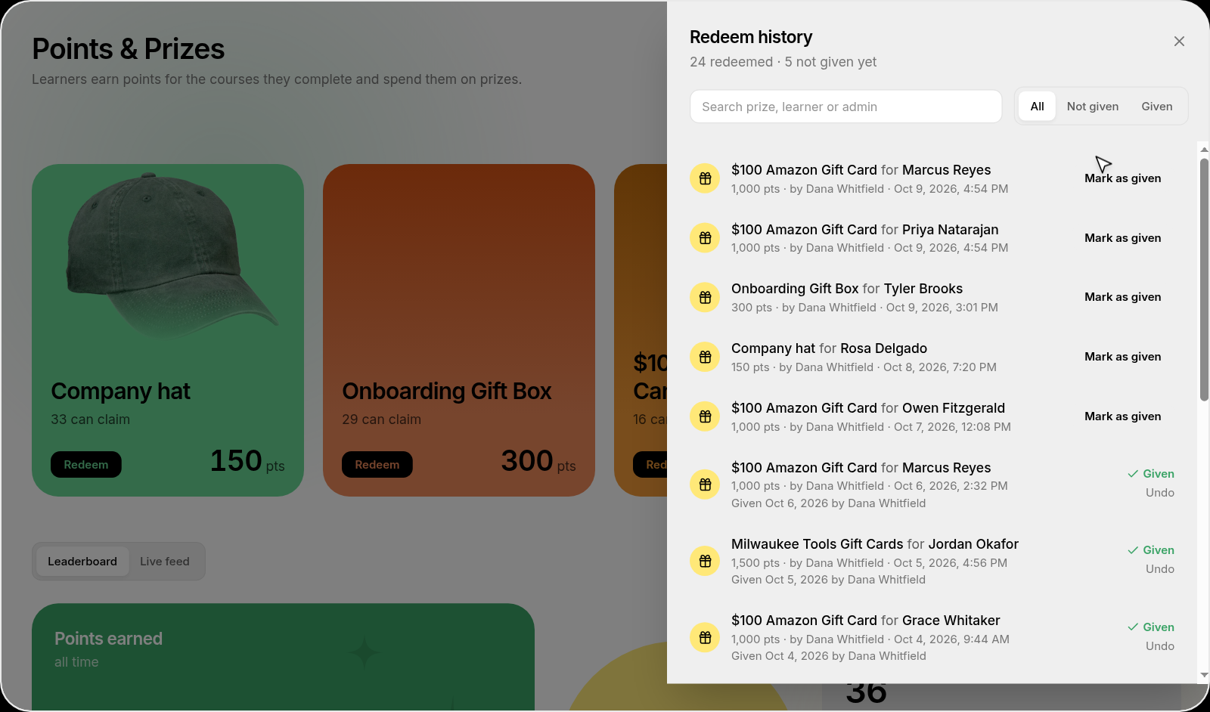This screenshot has width=1210, height=712.
Task: Click the scrollbar up arrow in history list
Action: 1204,150
